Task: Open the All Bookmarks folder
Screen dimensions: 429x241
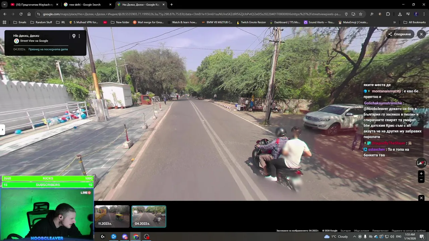Action: tap(415, 22)
